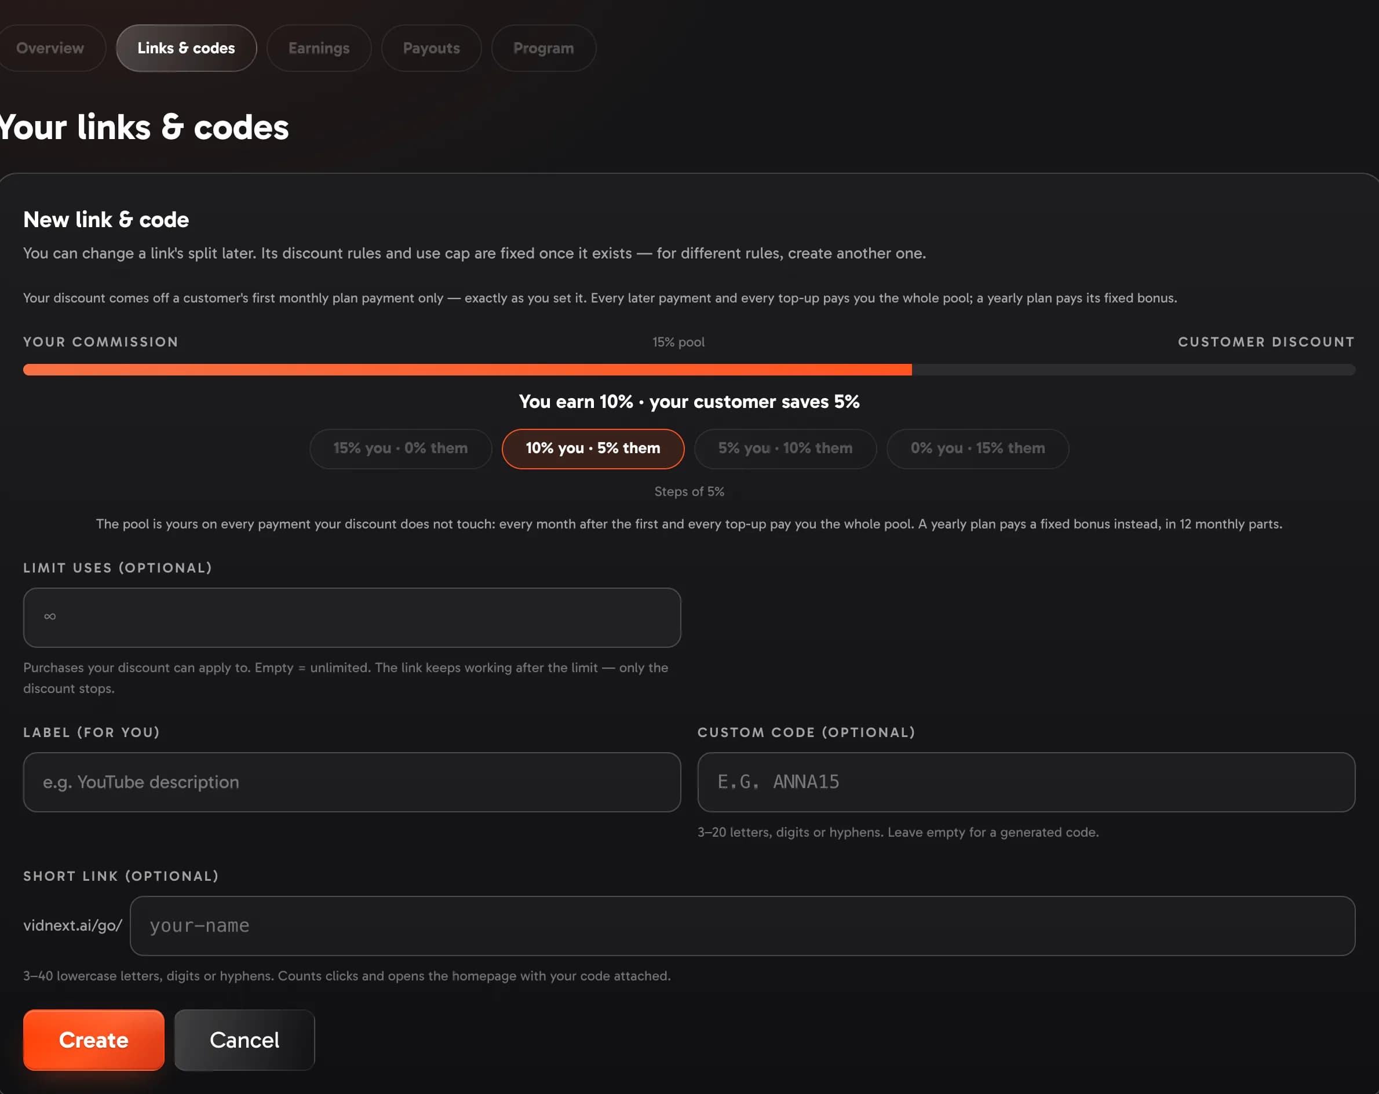The image size is (1379, 1094).
Task: Click the commission split slider bar
Action: pyautogui.click(x=689, y=370)
